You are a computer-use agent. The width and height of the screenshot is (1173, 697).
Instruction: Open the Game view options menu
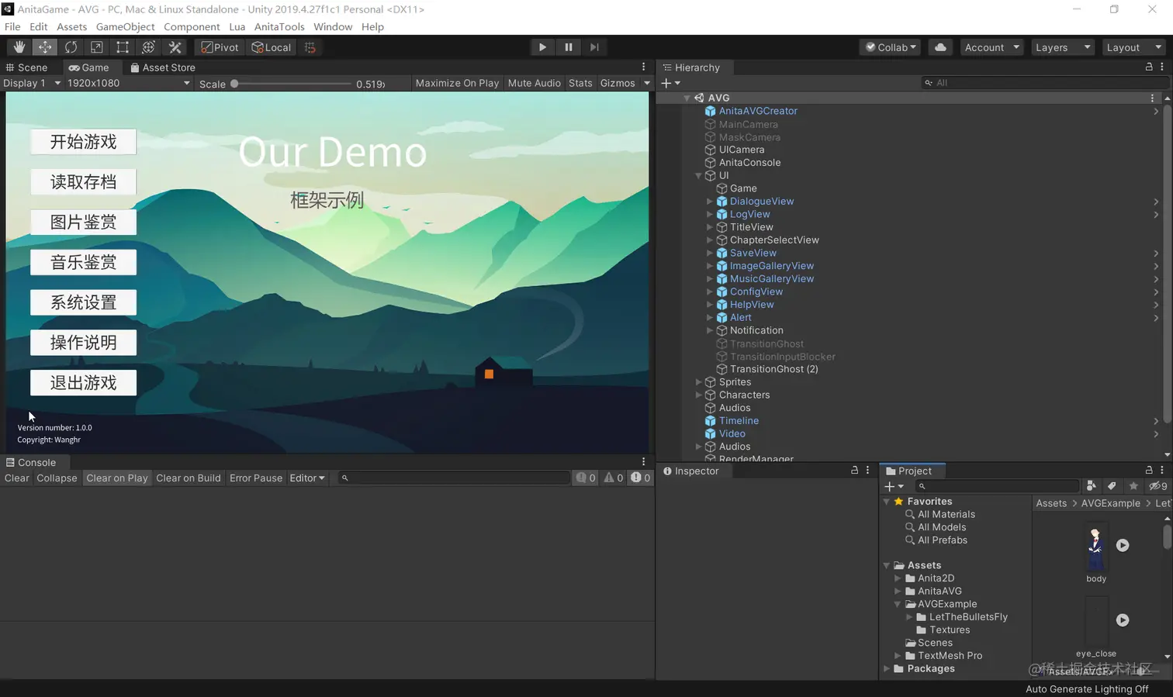[x=643, y=67]
